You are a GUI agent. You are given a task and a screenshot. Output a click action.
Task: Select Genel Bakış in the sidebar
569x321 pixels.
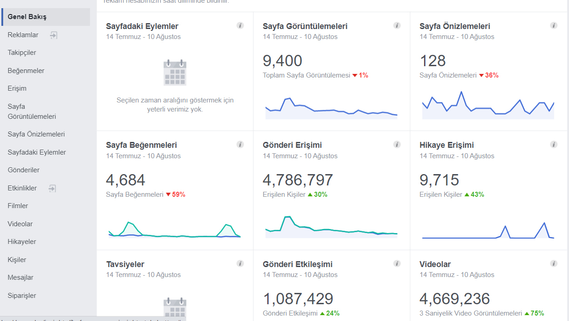click(46, 17)
